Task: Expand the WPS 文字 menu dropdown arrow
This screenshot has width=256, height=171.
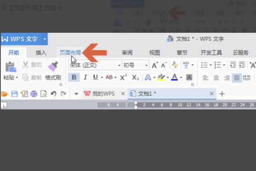Action: [x=45, y=39]
